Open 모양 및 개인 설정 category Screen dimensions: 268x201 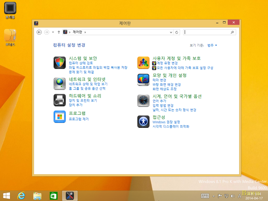(x=169, y=75)
